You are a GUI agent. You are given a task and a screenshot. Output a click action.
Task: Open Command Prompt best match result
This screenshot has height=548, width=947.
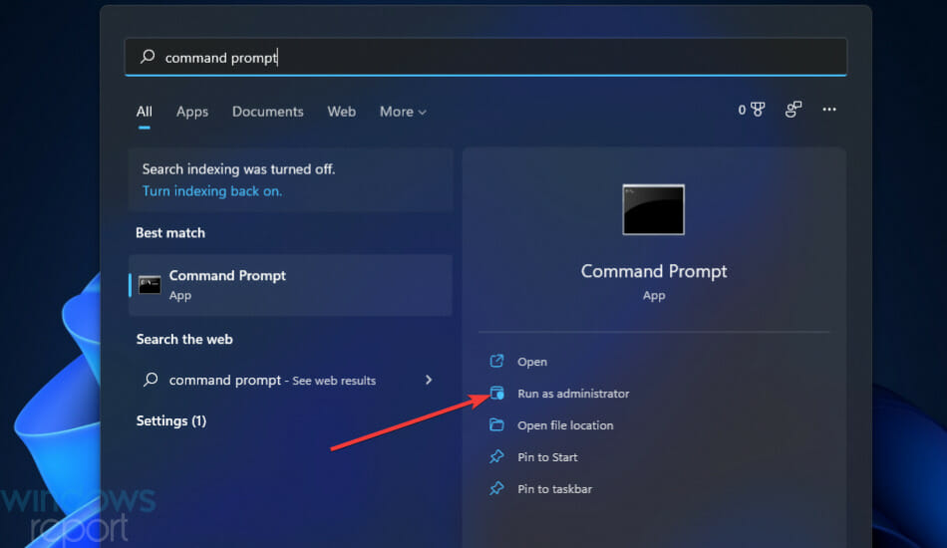pyautogui.click(x=290, y=285)
